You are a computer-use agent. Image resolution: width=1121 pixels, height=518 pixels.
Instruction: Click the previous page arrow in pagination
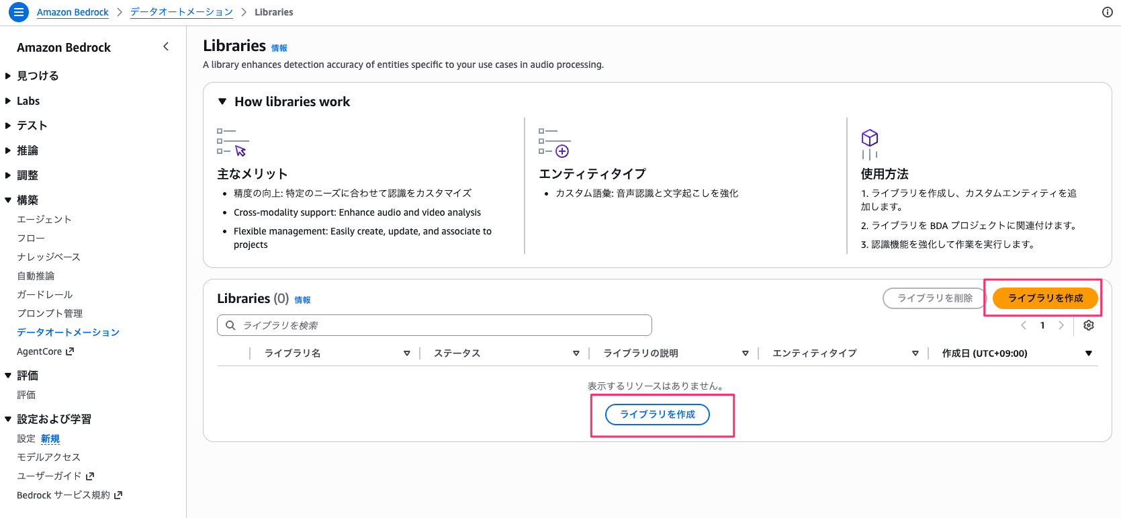coord(1024,325)
